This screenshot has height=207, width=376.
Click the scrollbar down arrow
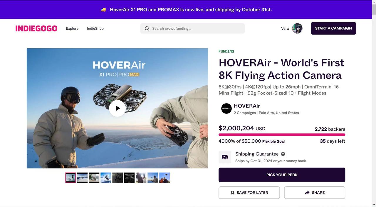point(374,204)
